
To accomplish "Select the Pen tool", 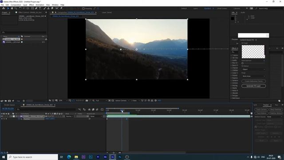I will coord(36,8).
